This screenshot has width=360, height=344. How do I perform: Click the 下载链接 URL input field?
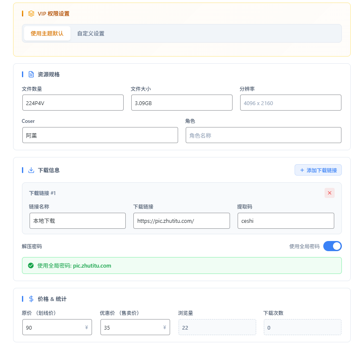(x=181, y=221)
